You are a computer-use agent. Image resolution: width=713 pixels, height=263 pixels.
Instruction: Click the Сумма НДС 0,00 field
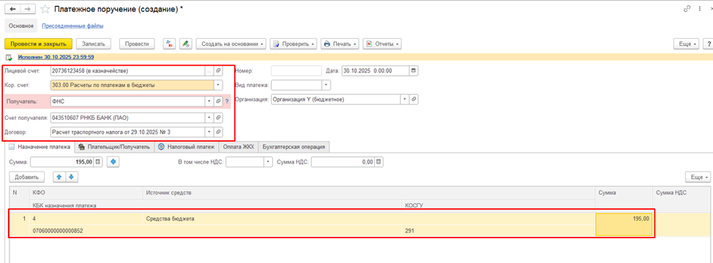click(343, 161)
